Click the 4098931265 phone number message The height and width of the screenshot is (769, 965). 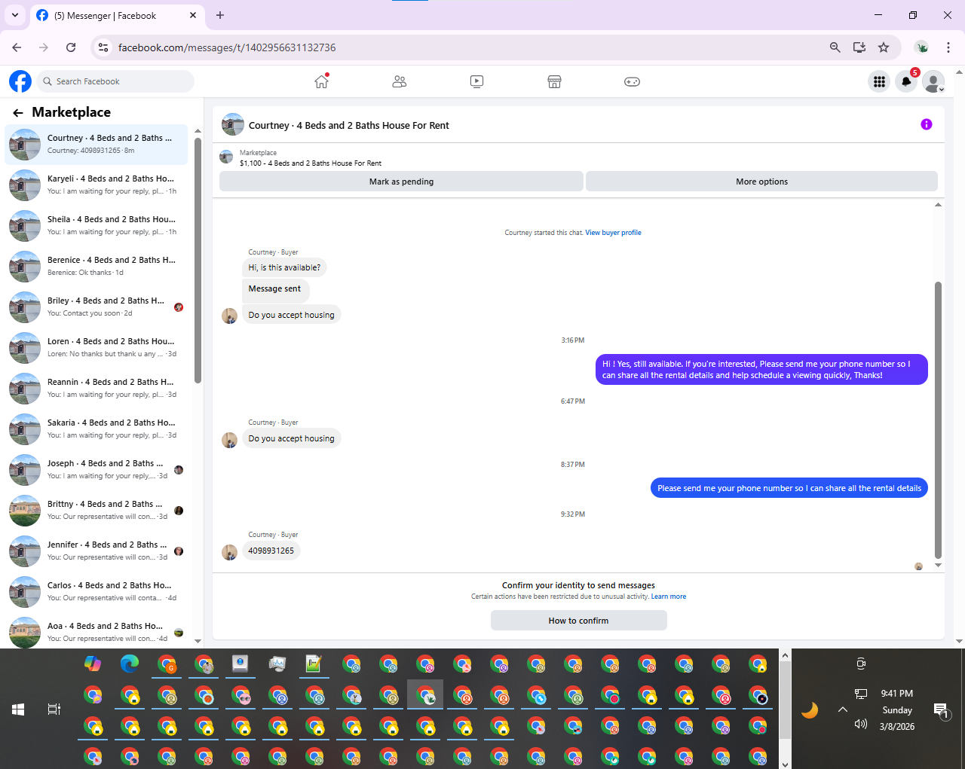(x=271, y=551)
